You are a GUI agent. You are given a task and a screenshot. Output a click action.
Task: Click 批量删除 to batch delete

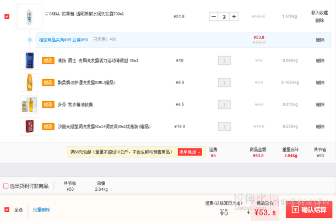(x=41, y=209)
